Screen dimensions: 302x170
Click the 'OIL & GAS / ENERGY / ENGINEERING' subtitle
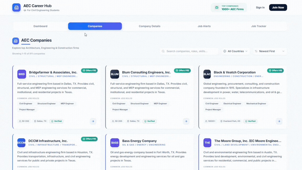[144, 145]
